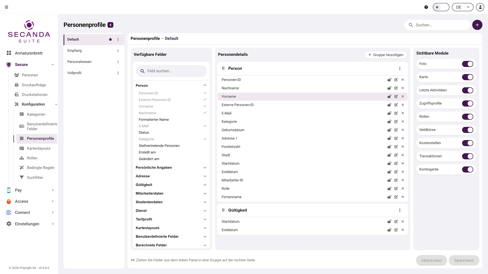Open the DE language dropdown
The height and width of the screenshot is (274, 488).
[x=462, y=7]
